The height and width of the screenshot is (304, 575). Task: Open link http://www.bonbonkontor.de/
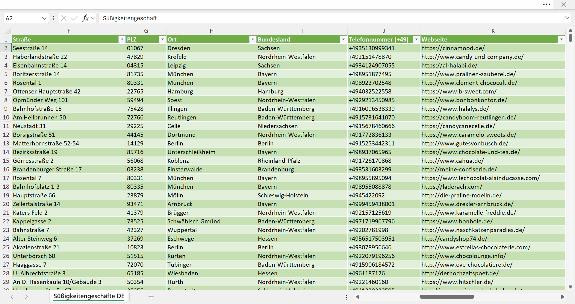(464, 100)
